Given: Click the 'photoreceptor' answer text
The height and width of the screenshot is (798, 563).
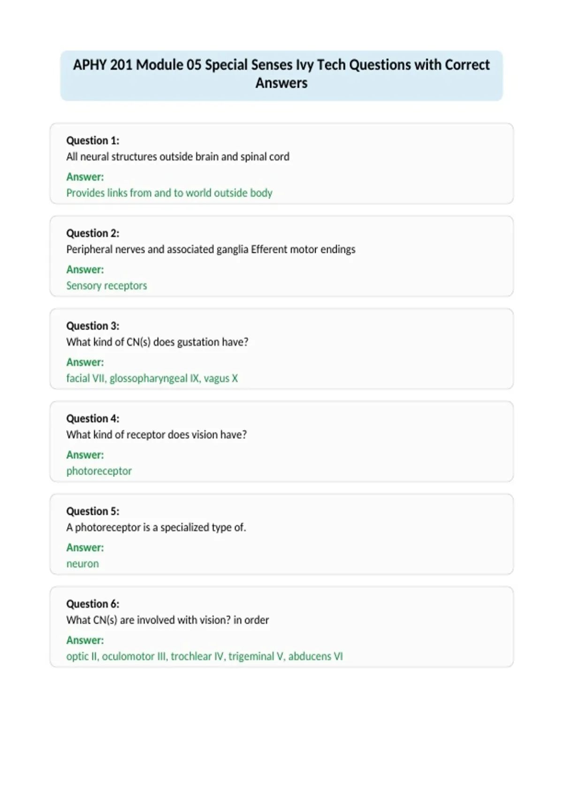Looking at the screenshot, I should click(x=99, y=471).
